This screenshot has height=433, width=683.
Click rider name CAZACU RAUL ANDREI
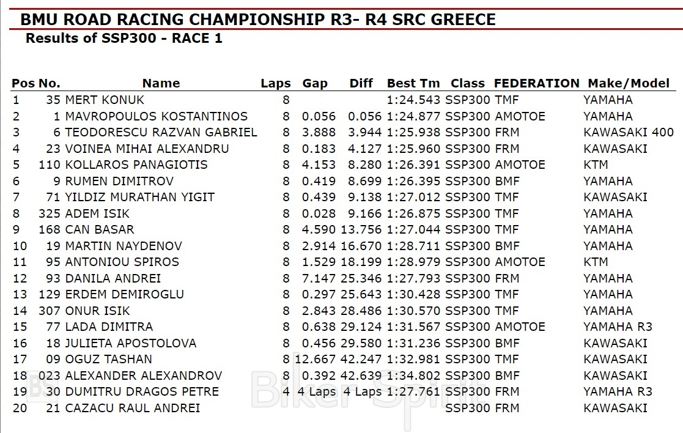(133, 408)
